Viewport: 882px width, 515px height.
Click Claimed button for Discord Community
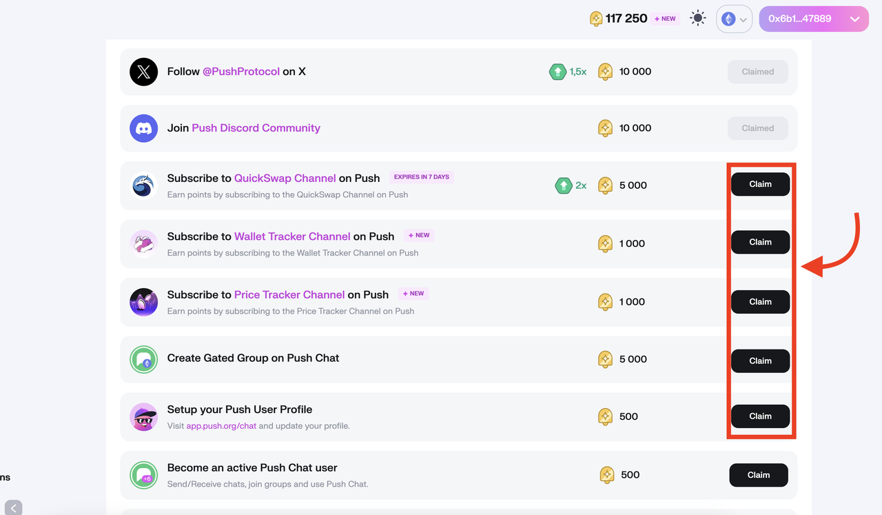point(758,128)
